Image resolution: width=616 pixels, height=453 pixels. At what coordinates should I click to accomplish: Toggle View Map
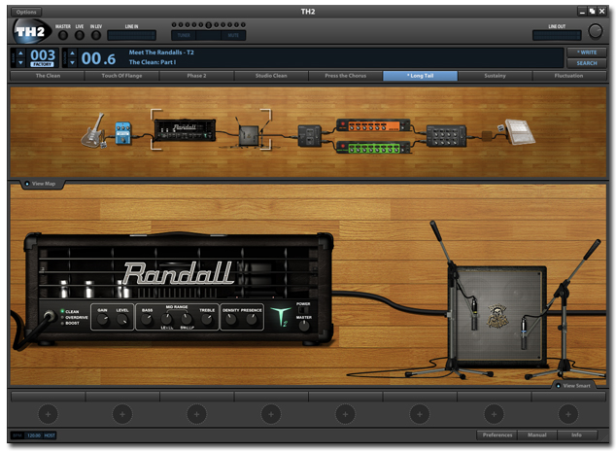click(41, 184)
